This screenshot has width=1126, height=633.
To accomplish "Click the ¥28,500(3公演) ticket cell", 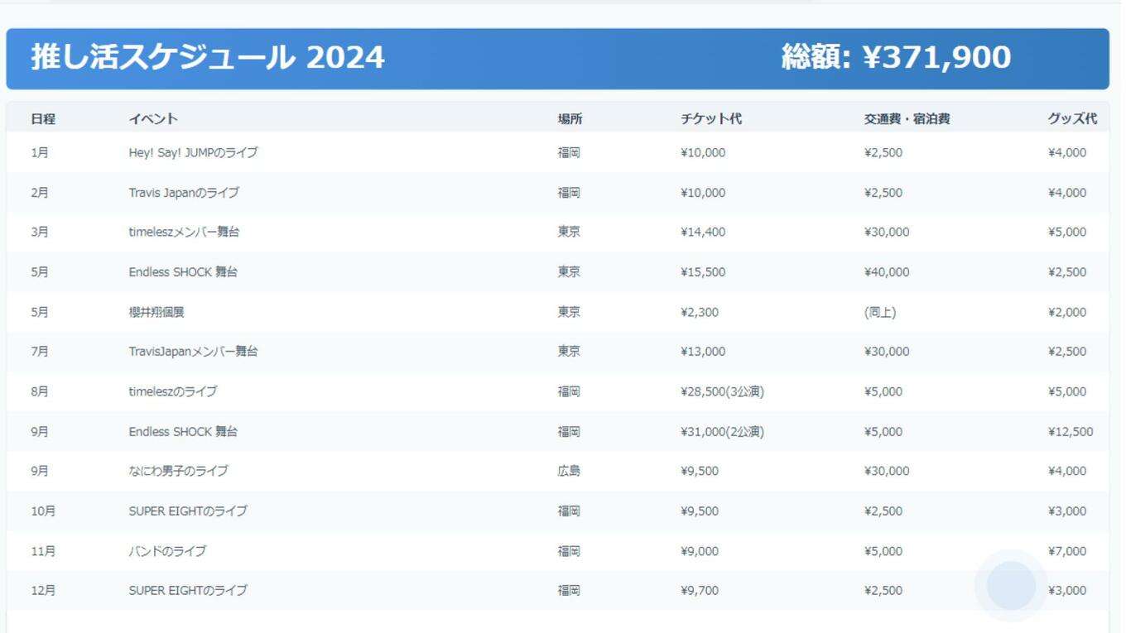I will click(722, 391).
